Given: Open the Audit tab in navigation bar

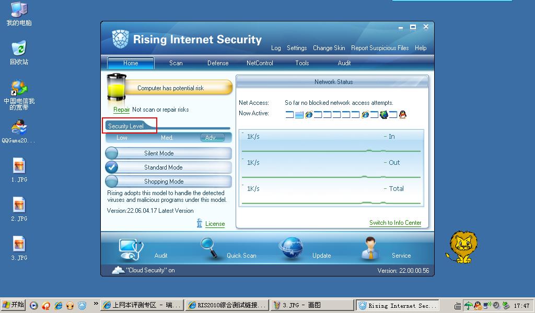Looking at the screenshot, I should tap(344, 63).
